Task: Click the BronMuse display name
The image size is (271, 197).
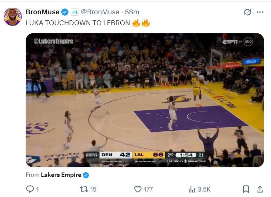Action: [x=42, y=12]
